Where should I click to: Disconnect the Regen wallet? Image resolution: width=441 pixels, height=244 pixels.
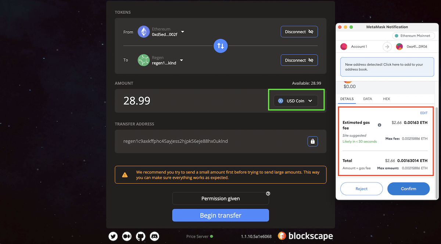(x=299, y=60)
